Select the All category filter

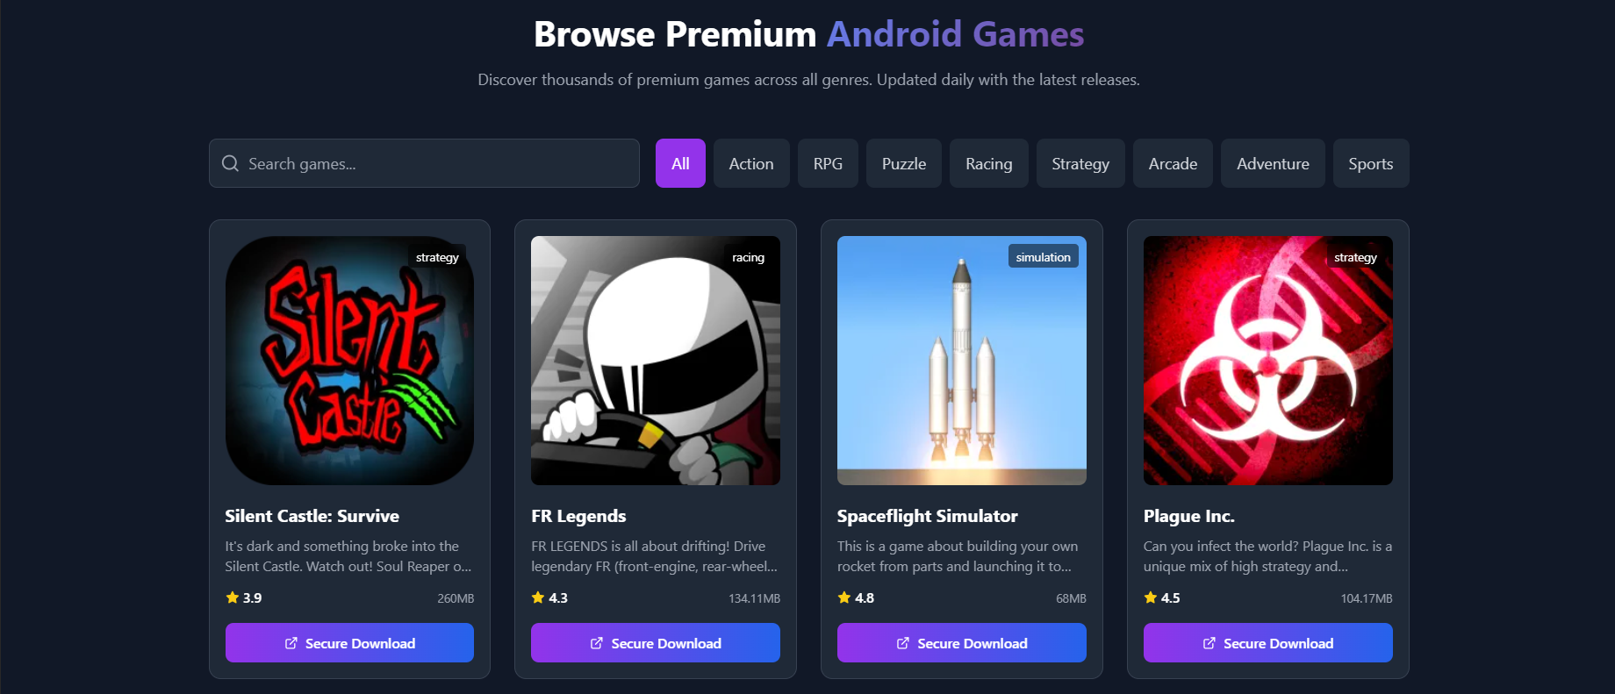[680, 163]
